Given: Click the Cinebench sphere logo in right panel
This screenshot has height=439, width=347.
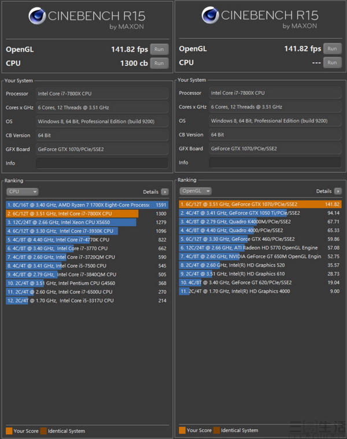Looking at the screenshot, I should tap(211, 17).
